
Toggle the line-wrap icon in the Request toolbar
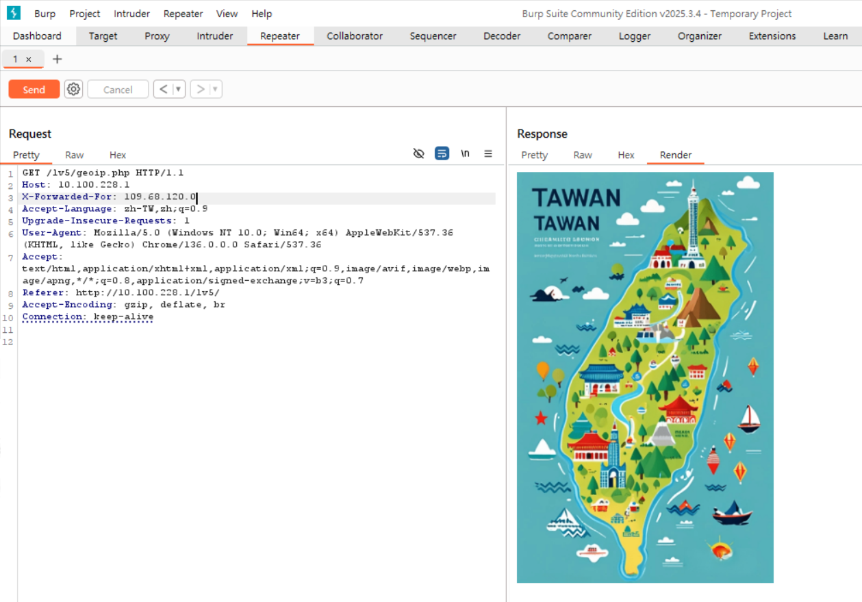point(442,153)
